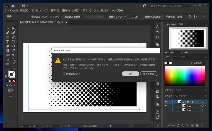Open the Layers panel options menu
Image resolution: width=212 pixels, height=131 pixels.
(206, 96)
